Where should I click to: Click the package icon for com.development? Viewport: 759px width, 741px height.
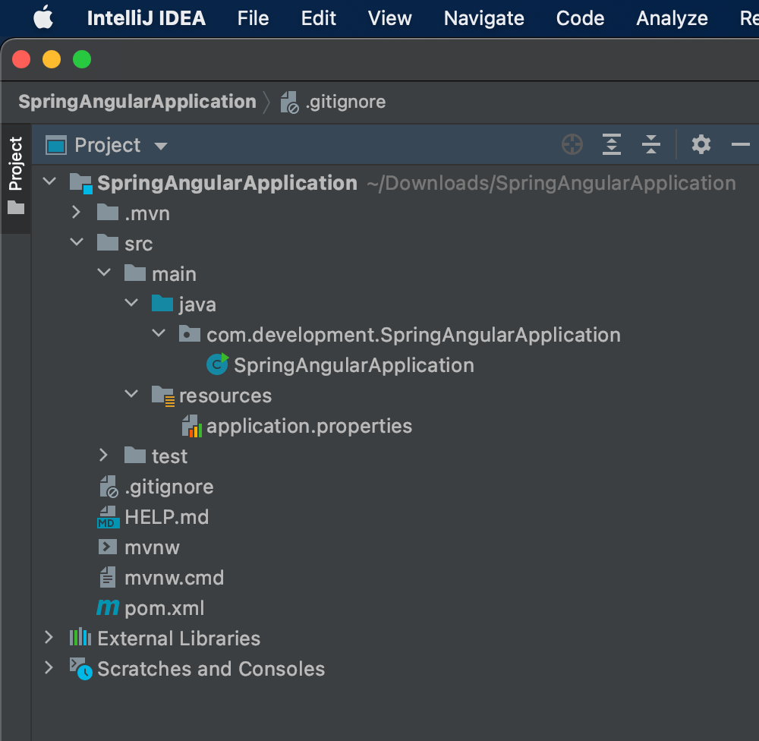[x=189, y=334]
